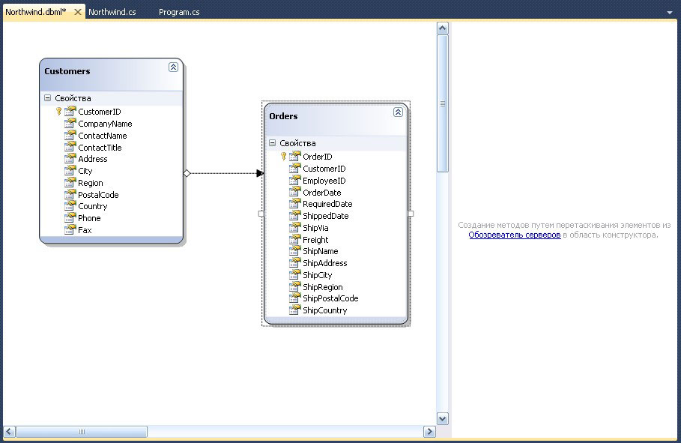Select the association line between Customers and Orders
Image resolution: width=681 pixels, height=443 pixels.
click(x=224, y=173)
